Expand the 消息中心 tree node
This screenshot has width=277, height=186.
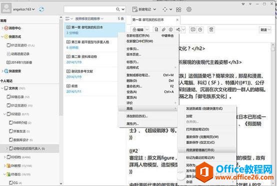pyautogui.click(x=2, y=28)
